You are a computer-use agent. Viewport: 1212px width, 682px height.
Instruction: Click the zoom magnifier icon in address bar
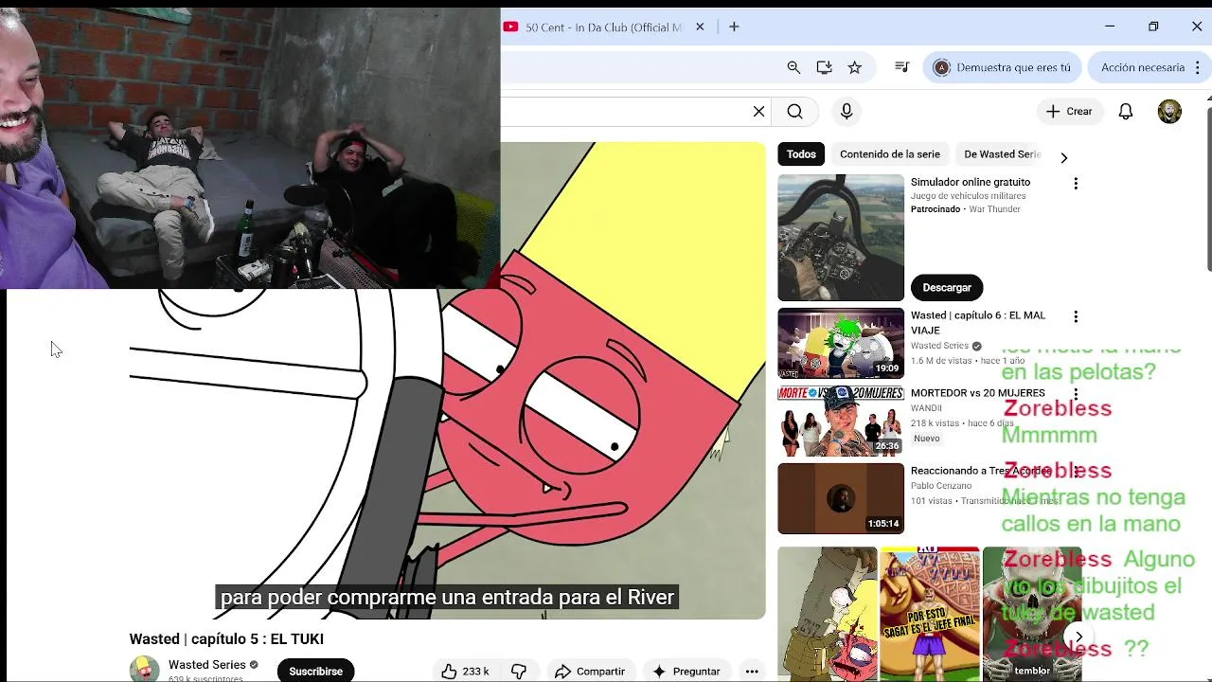coord(793,67)
